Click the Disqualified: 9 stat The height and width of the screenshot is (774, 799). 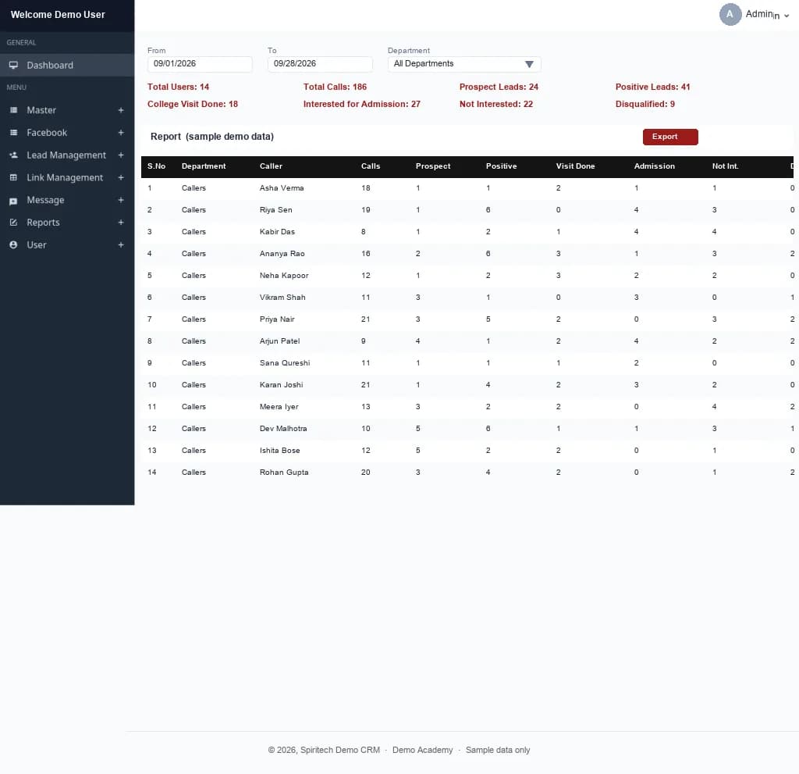coord(645,105)
